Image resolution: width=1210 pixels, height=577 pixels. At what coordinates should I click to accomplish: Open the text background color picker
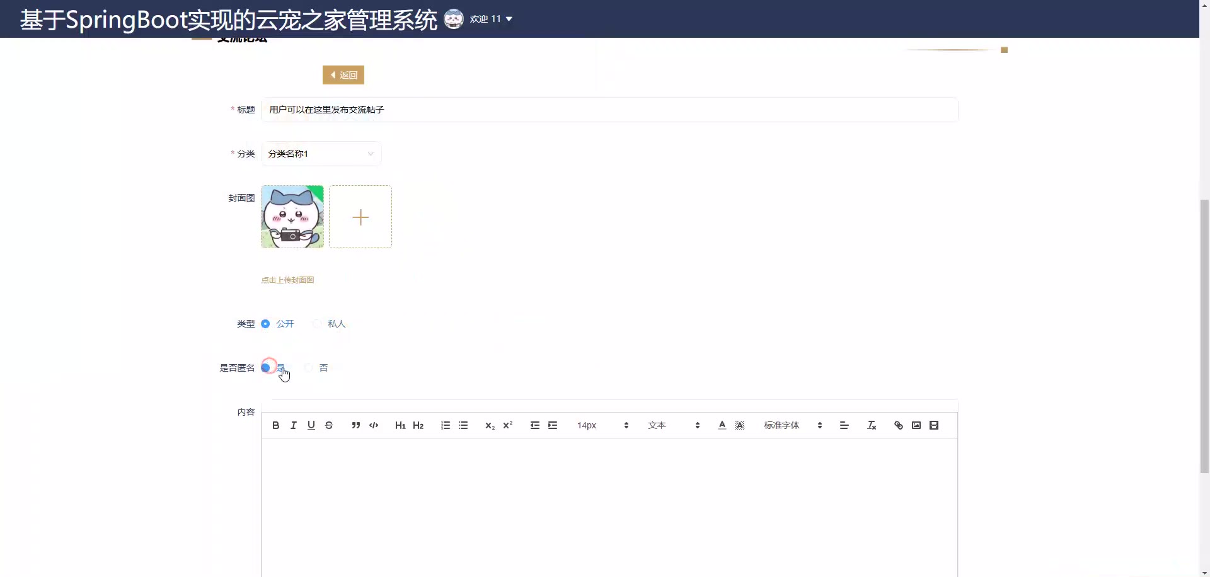click(x=740, y=425)
